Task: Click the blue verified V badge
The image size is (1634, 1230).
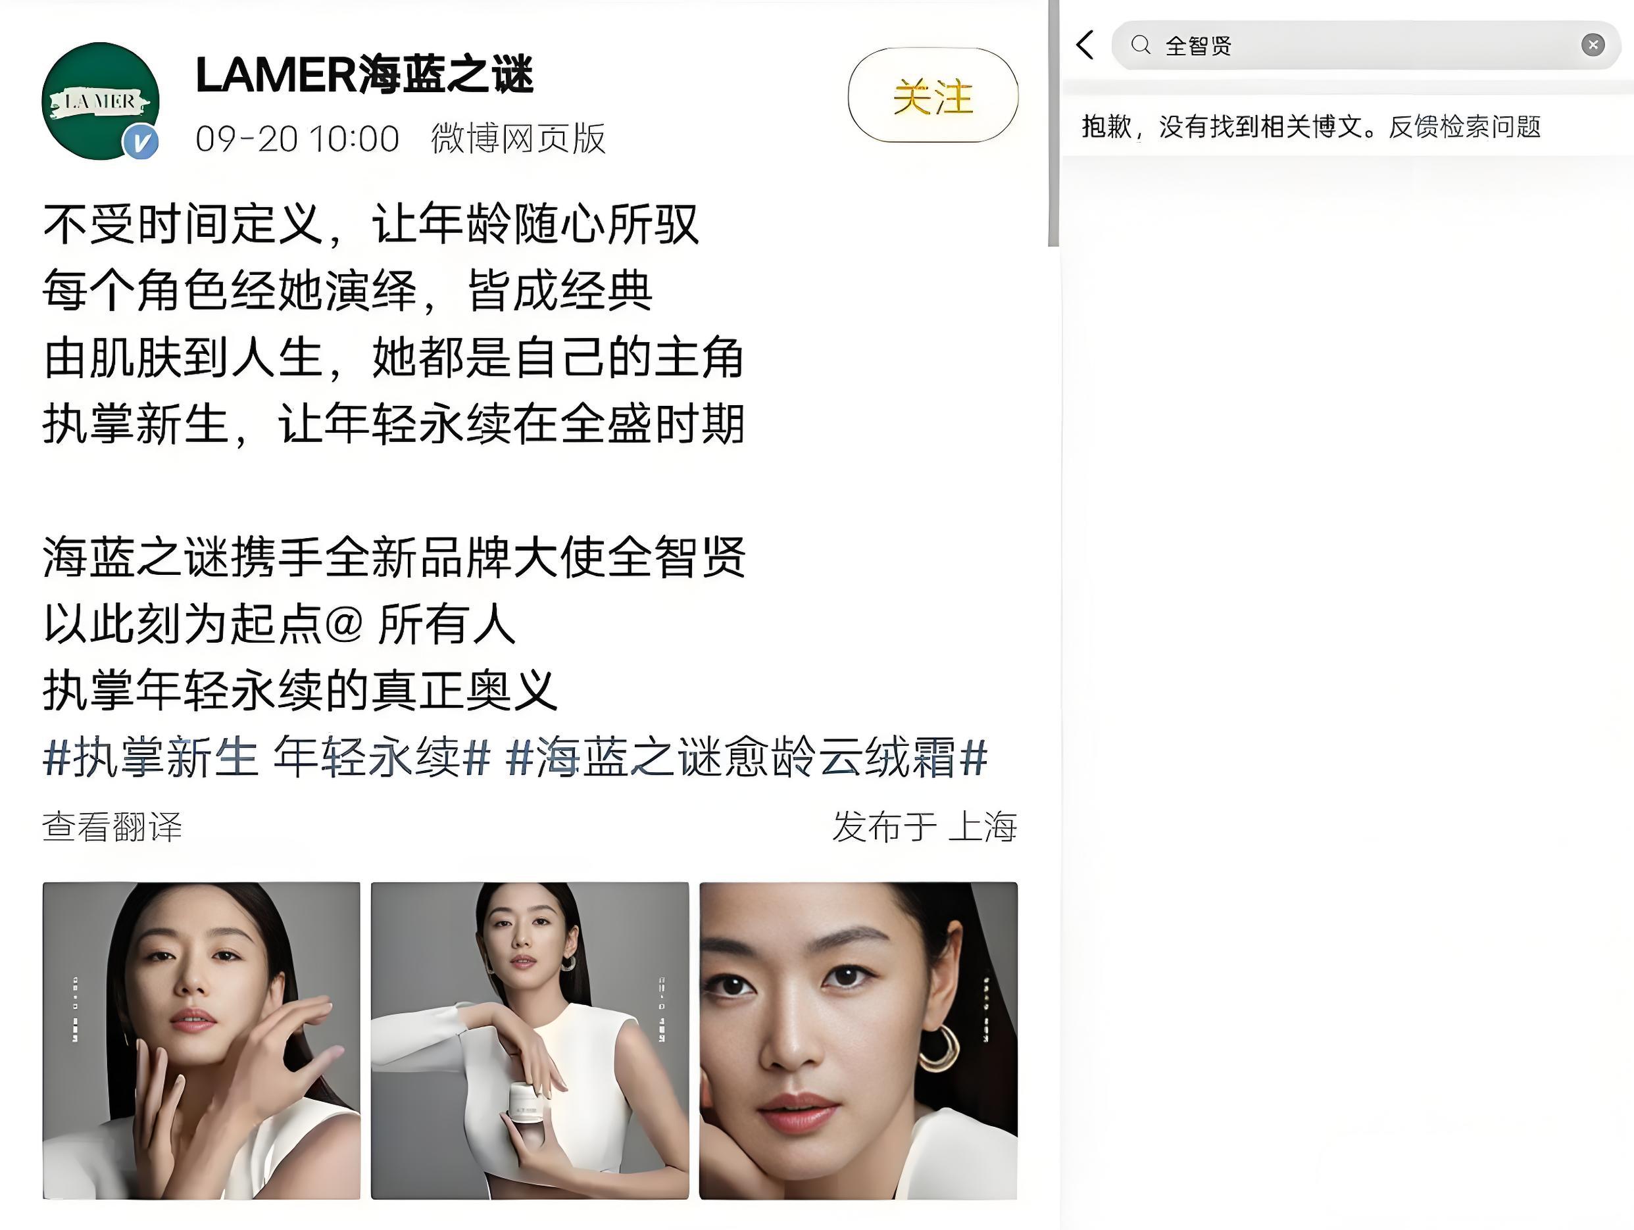Action: point(140,142)
